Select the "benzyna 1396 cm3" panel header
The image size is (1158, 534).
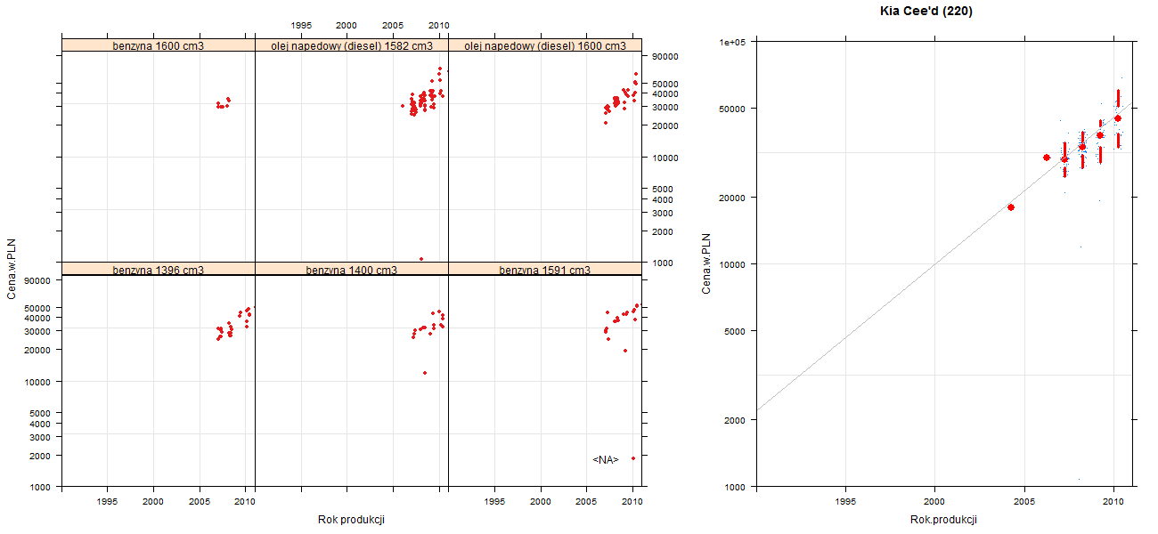click(159, 270)
